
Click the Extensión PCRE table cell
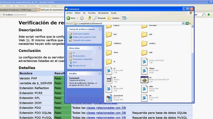pyautogui.click(x=36, y=93)
